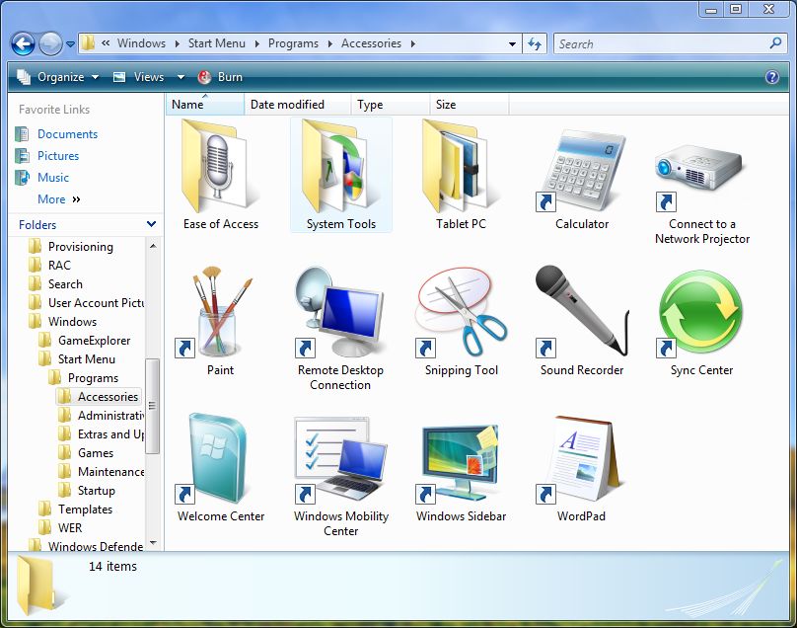Select Provisioning folder in tree
The height and width of the screenshot is (628, 797).
[x=71, y=246]
